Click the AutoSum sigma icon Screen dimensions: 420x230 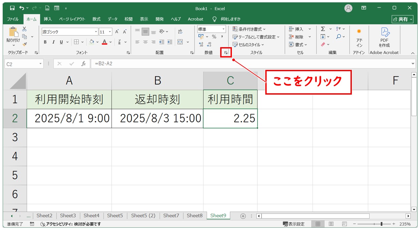323,29
